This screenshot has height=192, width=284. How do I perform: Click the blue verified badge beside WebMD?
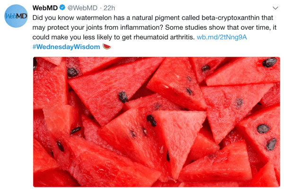coord(62,8)
